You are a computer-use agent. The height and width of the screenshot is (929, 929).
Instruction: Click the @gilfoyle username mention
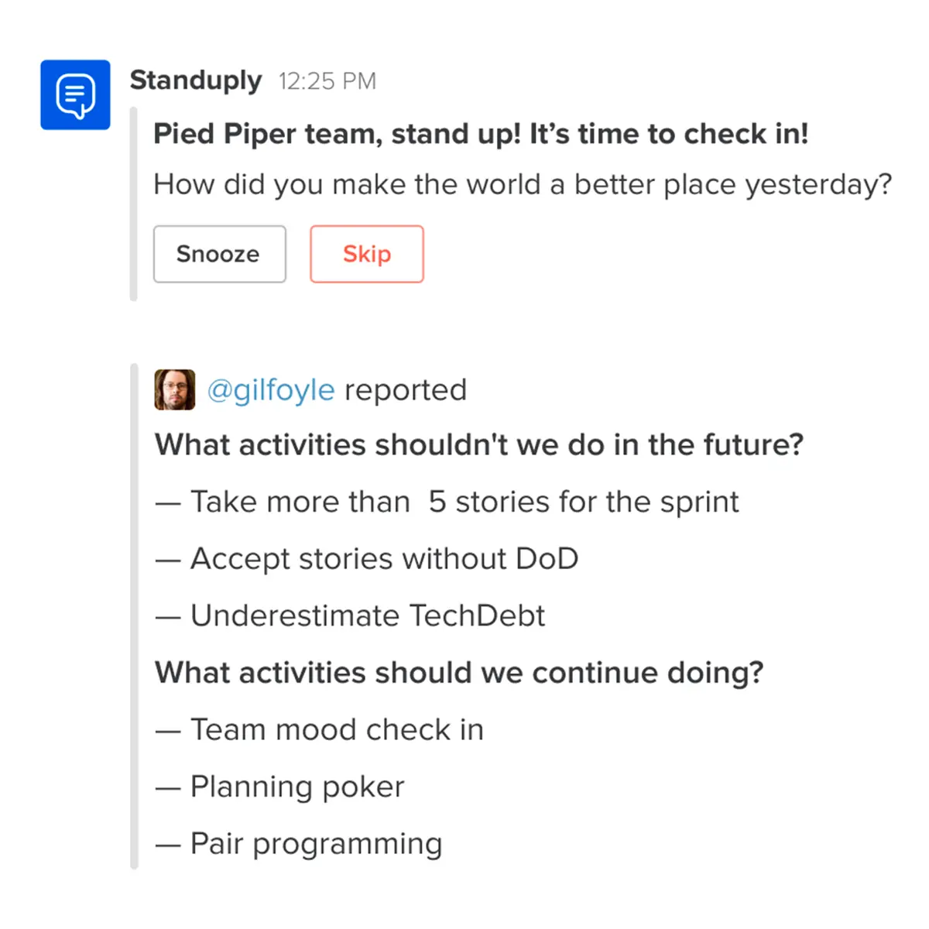pos(271,389)
